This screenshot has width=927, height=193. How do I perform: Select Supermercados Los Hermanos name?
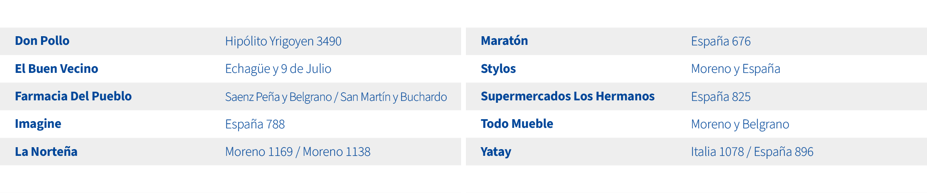tap(567, 96)
